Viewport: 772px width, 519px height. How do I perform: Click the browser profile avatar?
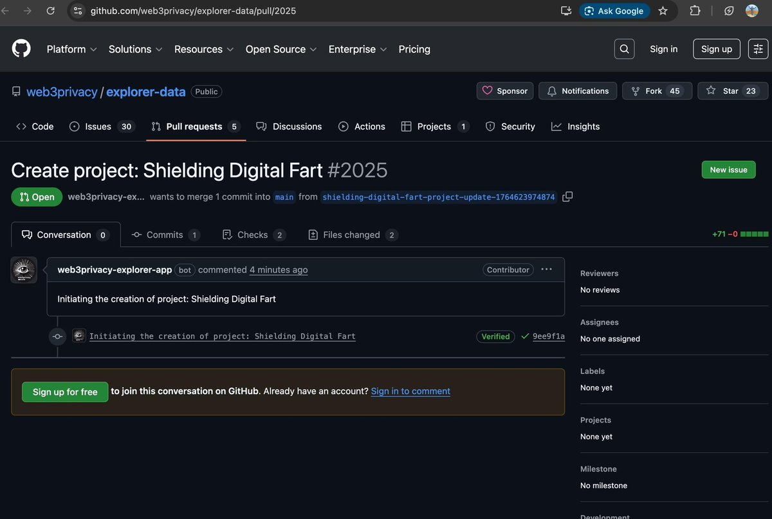pyautogui.click(x=751, y=11)
